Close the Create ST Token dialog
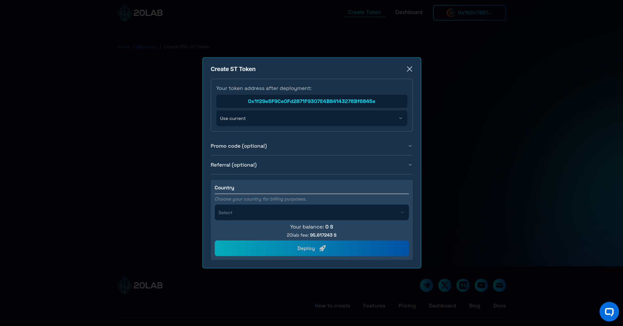Screen dimensions: 623x326 coord(410,69)
